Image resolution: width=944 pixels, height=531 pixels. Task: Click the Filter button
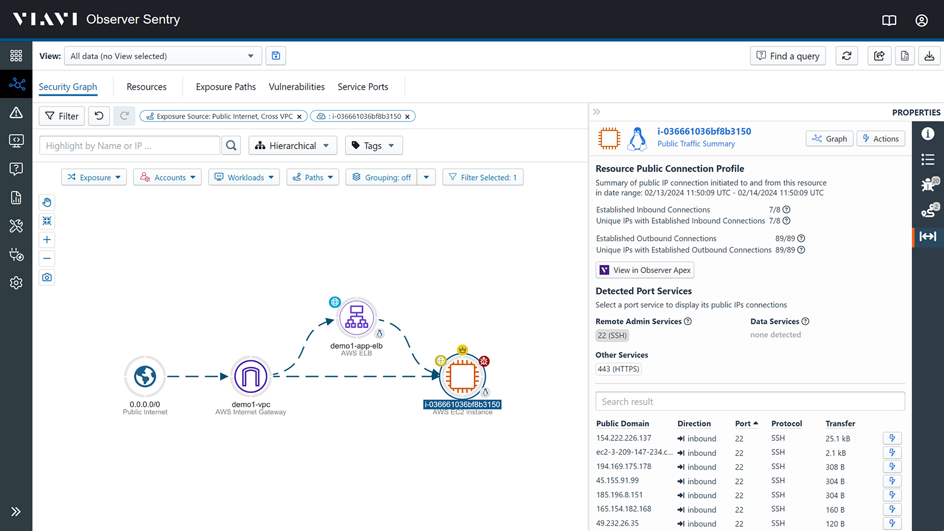click(x=62, y=116)
